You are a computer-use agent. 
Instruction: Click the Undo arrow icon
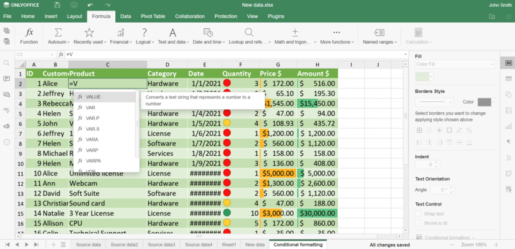(90, 5)
